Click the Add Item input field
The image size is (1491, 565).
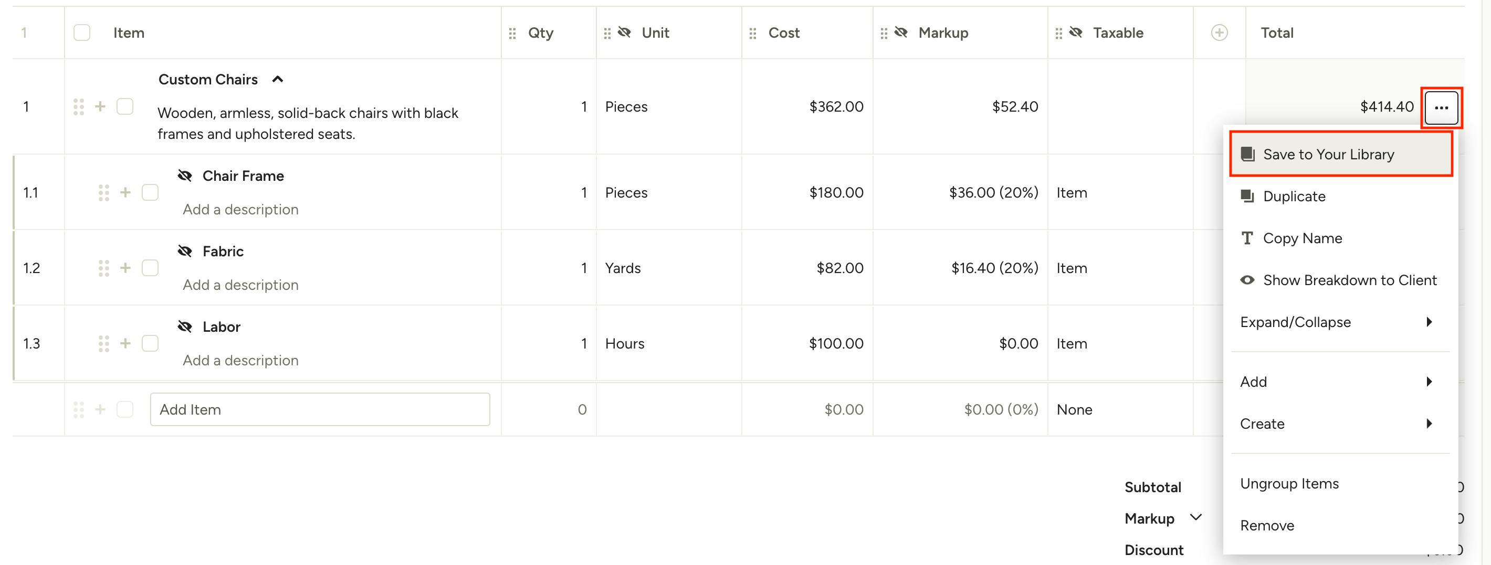(x=320, y=409)
